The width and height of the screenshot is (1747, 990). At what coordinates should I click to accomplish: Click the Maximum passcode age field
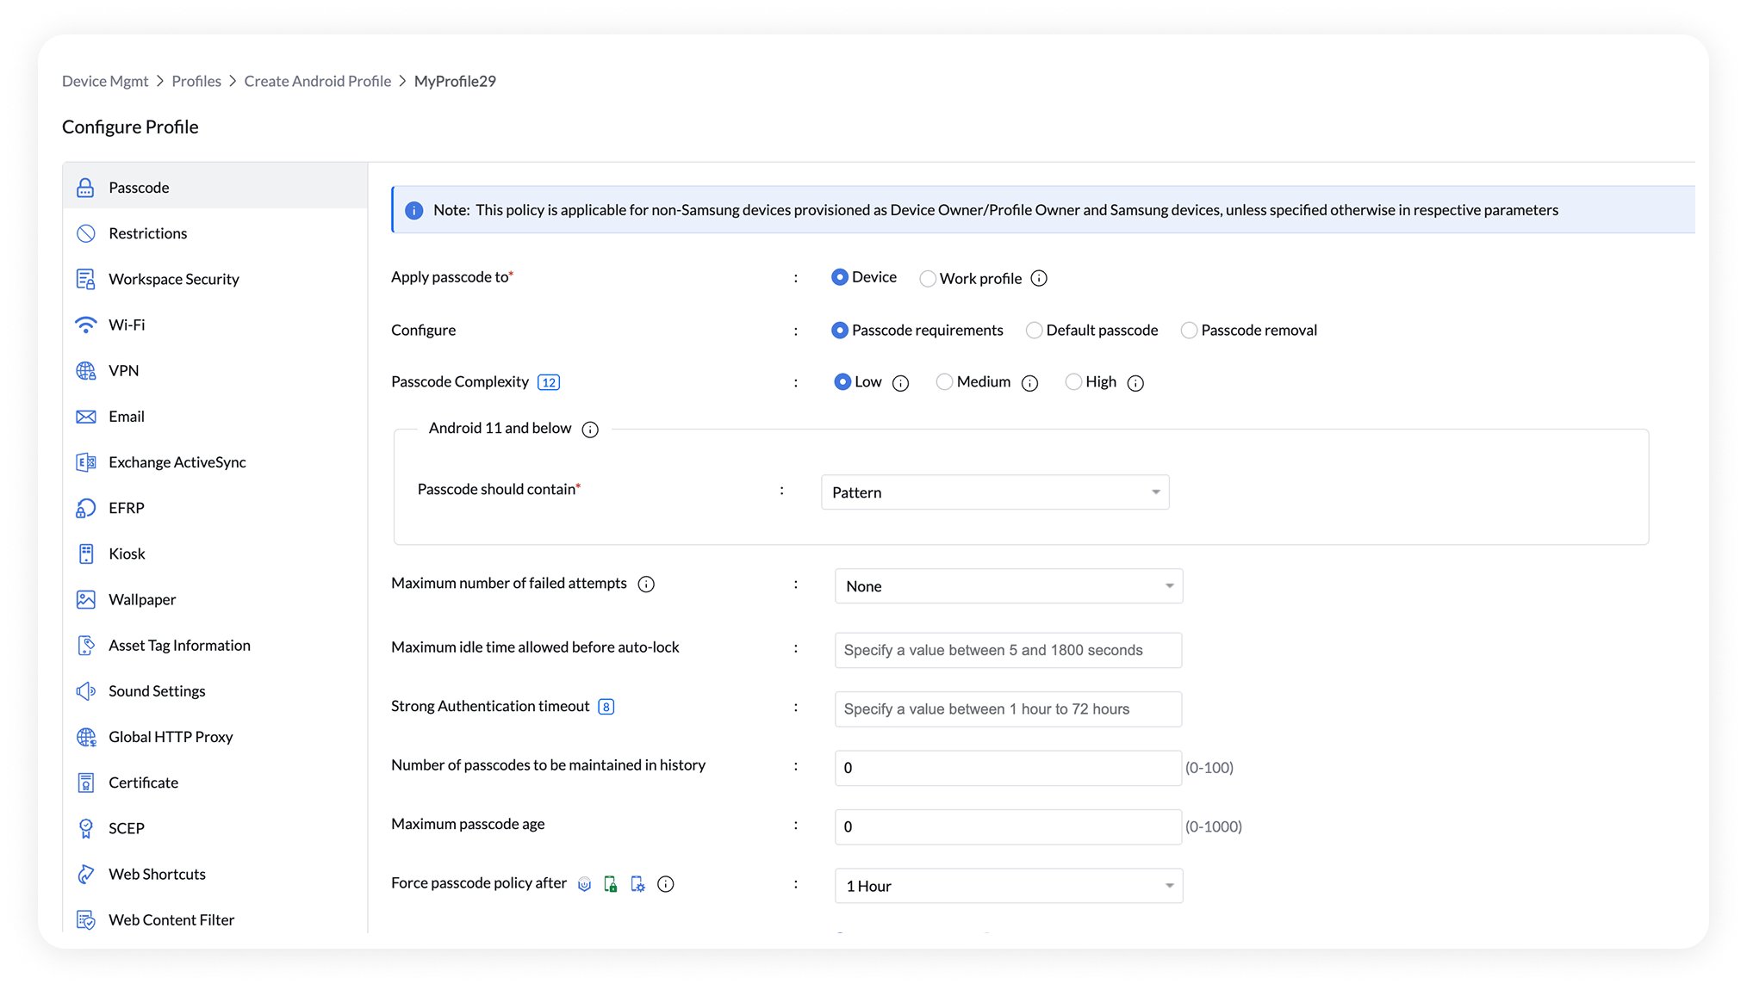click(x=1008, y=826)
